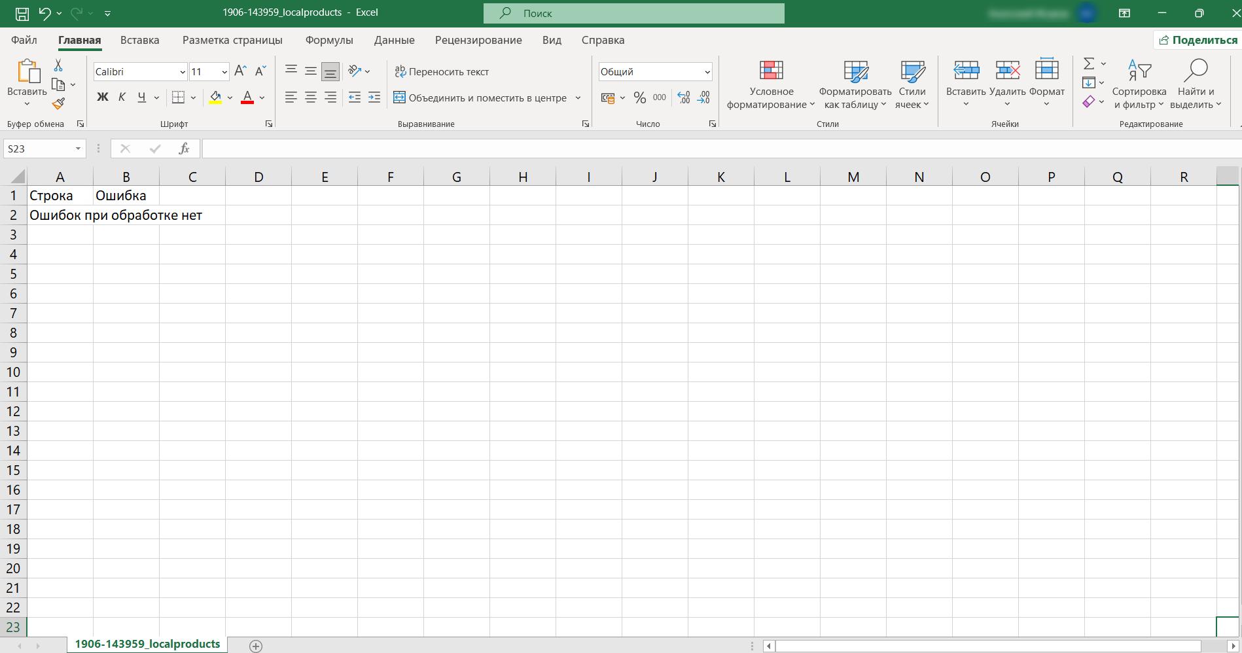Viewport: 1242px width, 653px height.
Task: Click Increase Indent icon
Action: click(374, 97)
